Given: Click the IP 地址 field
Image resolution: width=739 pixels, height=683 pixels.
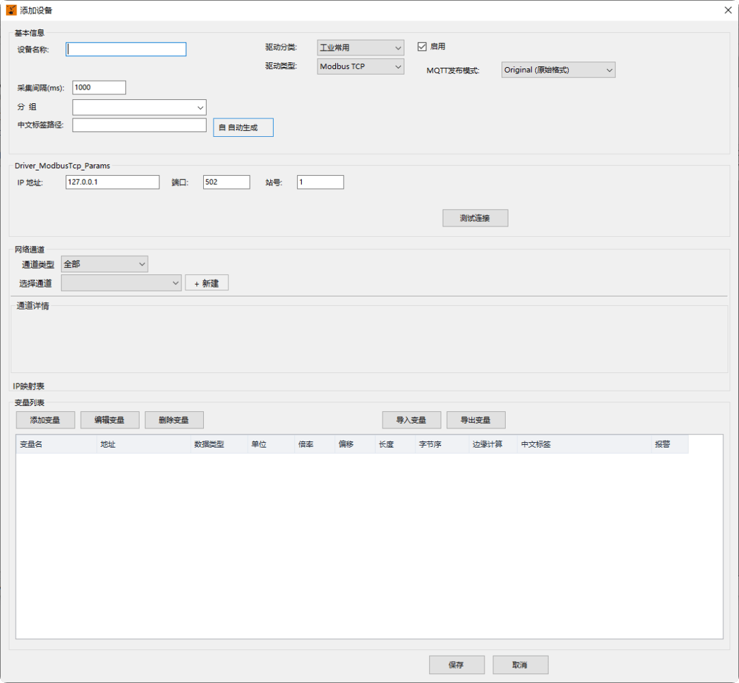Looking at the screenshot, I should coord(113,182).
